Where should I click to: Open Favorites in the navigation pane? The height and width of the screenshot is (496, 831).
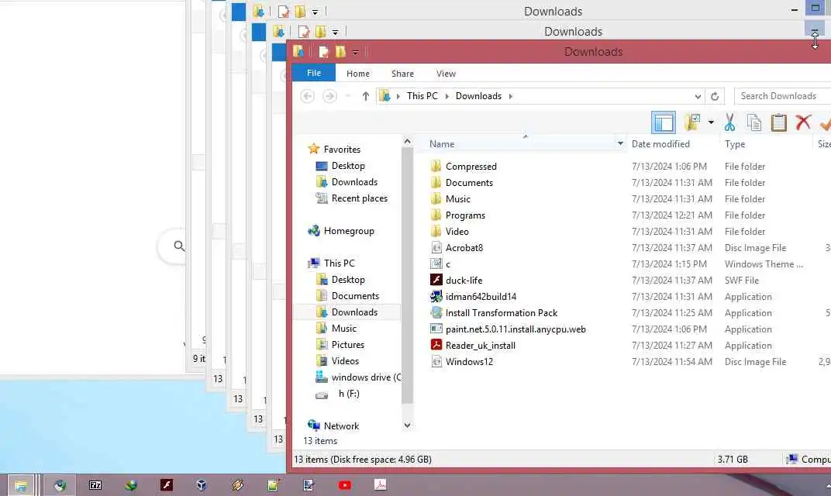click(342, 150)
